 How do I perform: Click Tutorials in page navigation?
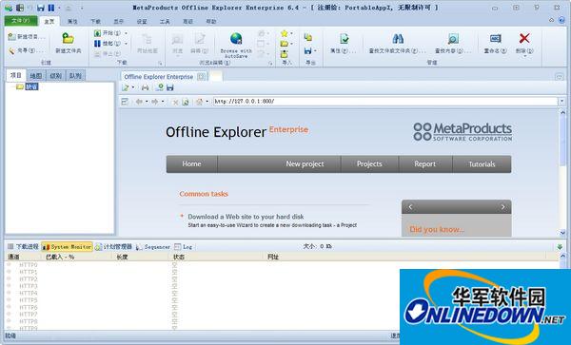tap(482, 164)
